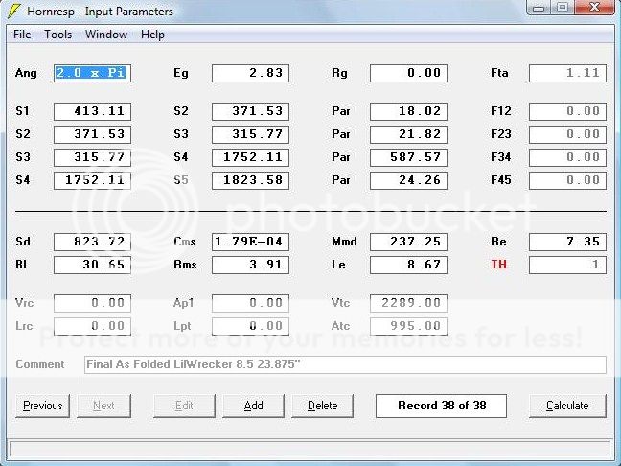Image resolution: width=621 pixels, height=466 pixels.
Task: Click the S5 field showing 1823.58
Action: click(250, 180)
